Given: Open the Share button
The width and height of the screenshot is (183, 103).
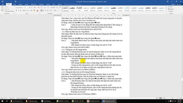Looking at the screenshot, I should pyautogui.click(x=179, y=4).
